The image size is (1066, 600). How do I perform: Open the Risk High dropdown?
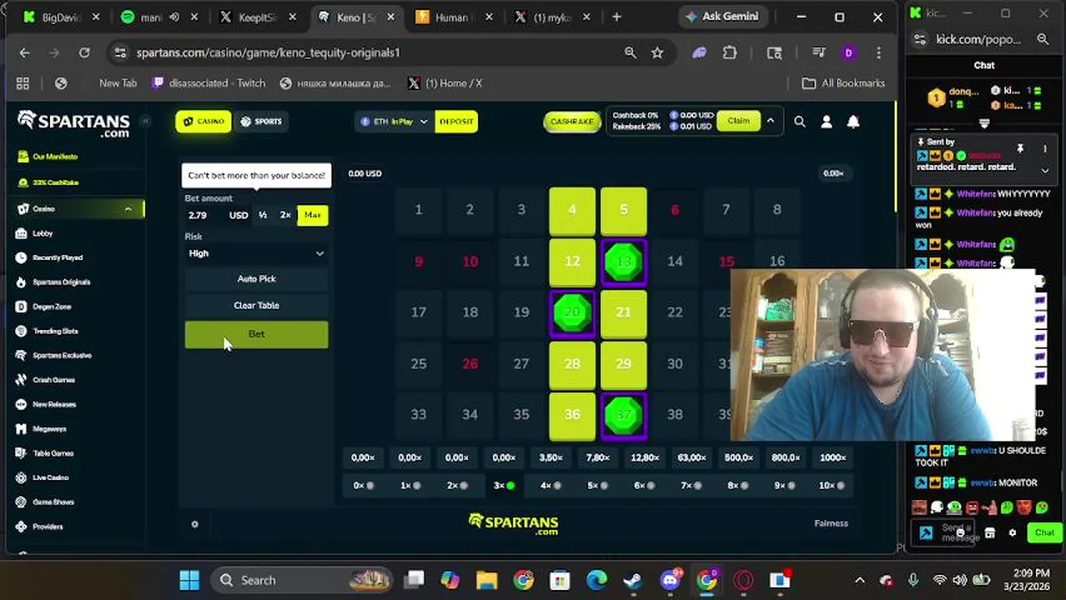tap(256, 253)
